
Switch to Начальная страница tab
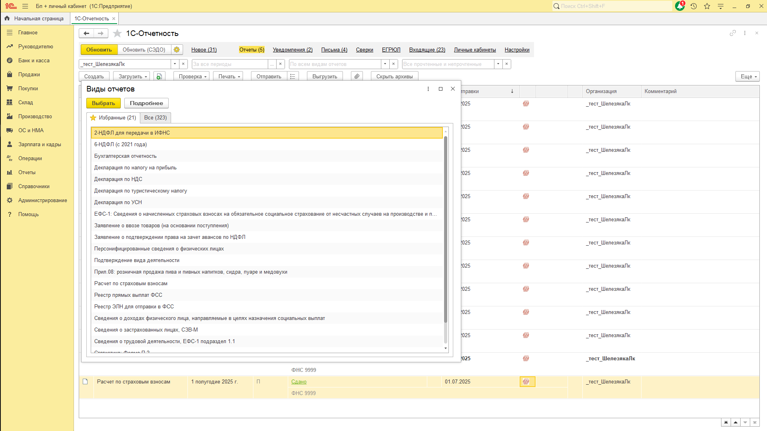click(35, 18)
